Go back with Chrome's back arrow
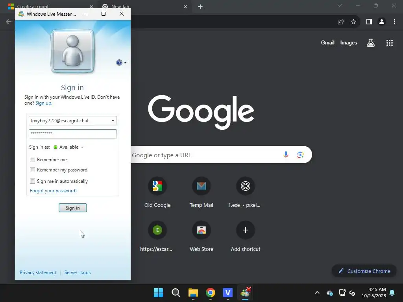Viewport: 403px width, 302px height. tap(9, 22)
